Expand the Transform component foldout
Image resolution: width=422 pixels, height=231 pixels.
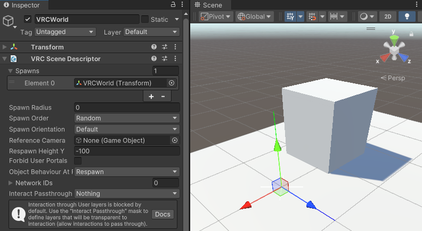tap(5, 47)
